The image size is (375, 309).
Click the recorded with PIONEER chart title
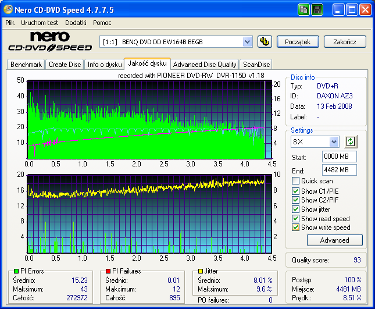(191, 76)
